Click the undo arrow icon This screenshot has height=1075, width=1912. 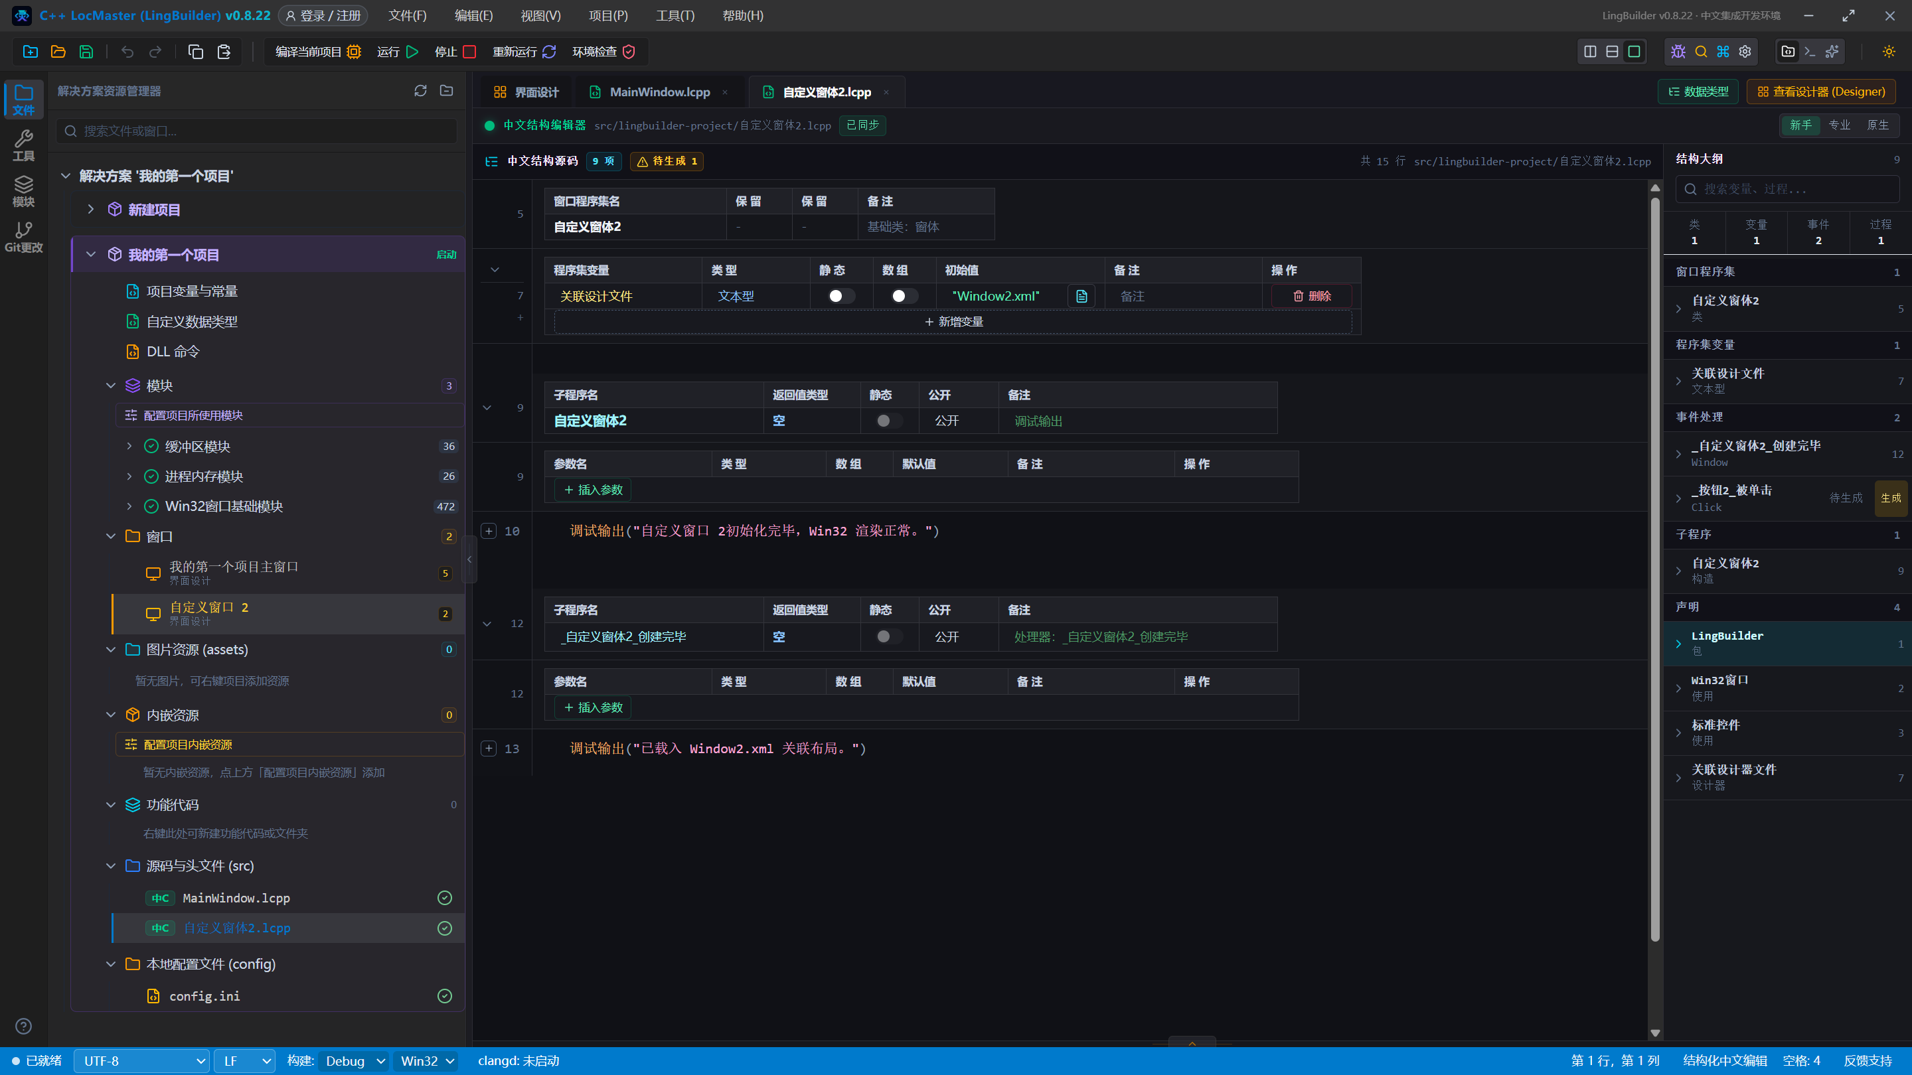coord(127,52)
